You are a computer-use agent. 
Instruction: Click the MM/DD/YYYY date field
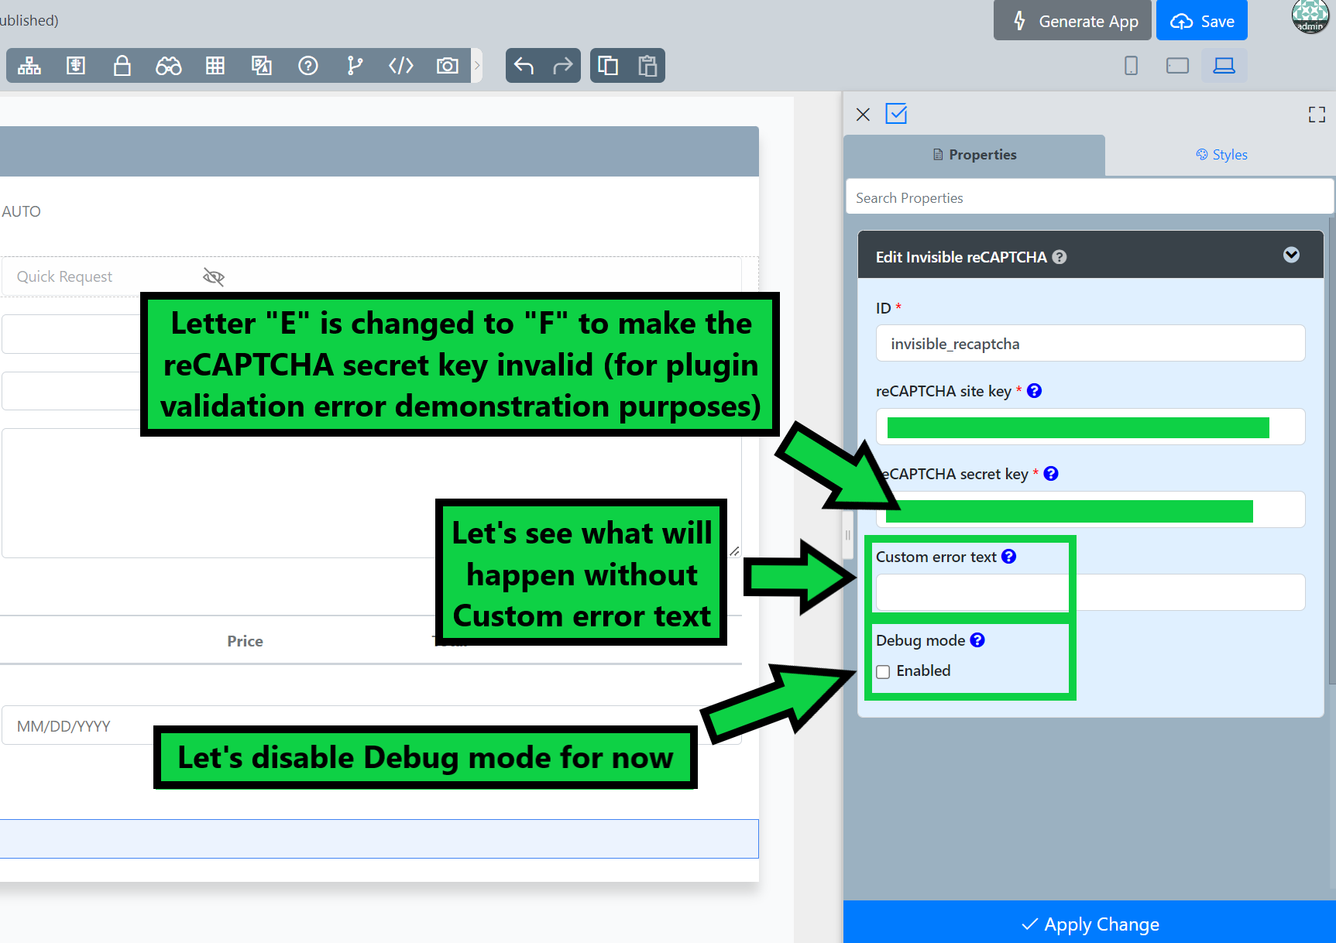(x=372, y=725)
